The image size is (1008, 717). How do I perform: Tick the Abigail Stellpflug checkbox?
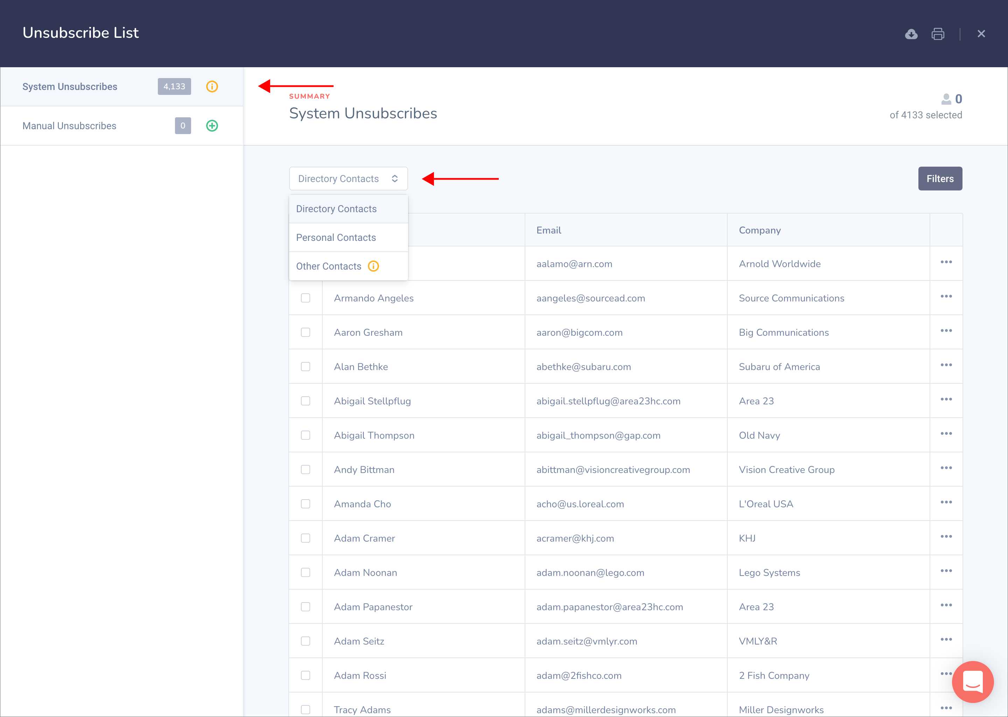click(x=306, y=401)
